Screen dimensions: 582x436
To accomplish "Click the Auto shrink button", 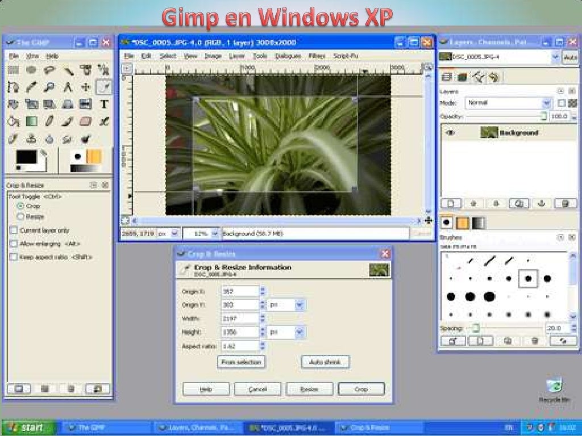I will click(325, 362).
